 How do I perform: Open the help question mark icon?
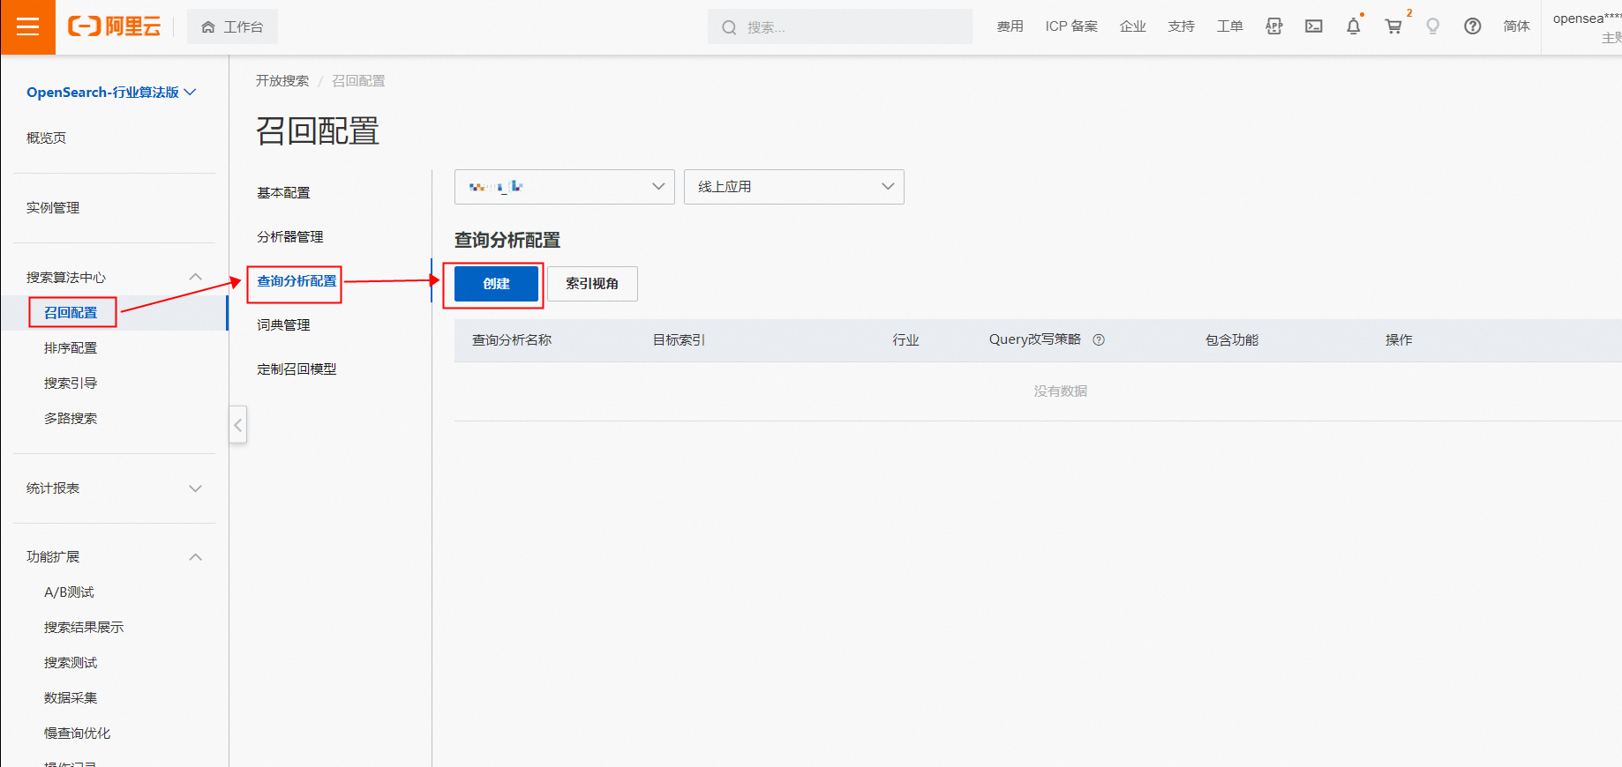(1472, 26)
